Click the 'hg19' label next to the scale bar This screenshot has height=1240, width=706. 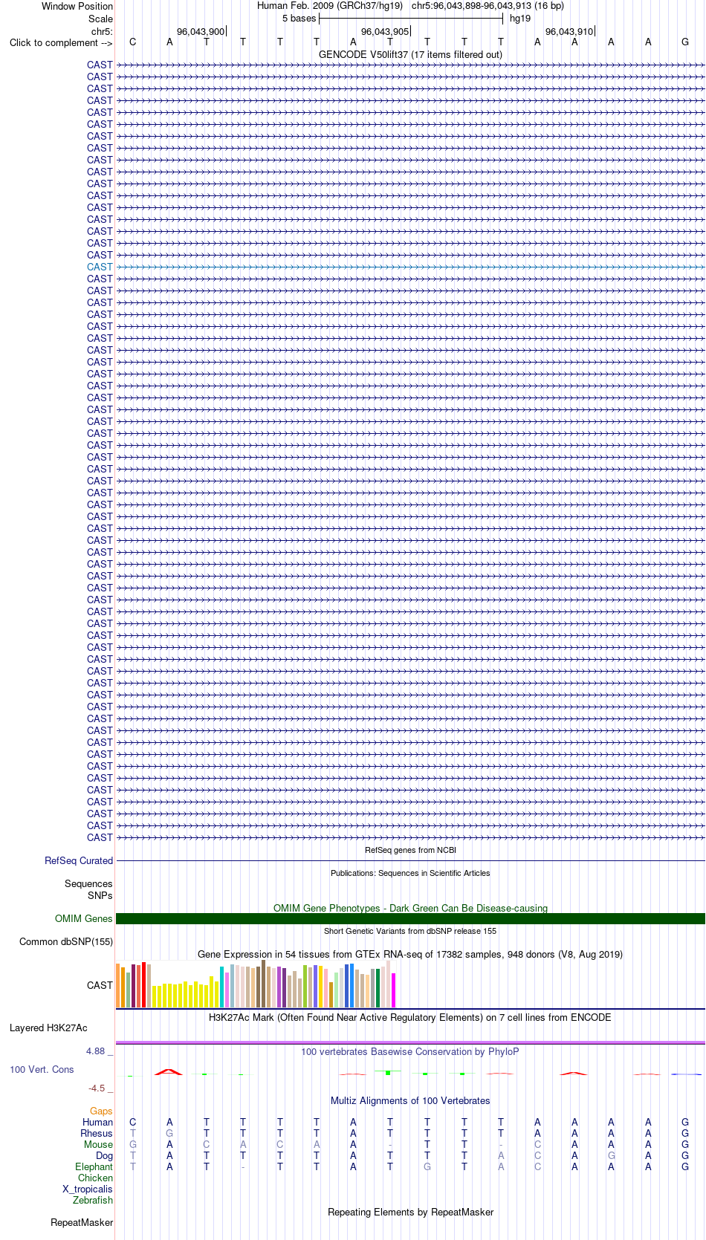(x=520, y=19)
